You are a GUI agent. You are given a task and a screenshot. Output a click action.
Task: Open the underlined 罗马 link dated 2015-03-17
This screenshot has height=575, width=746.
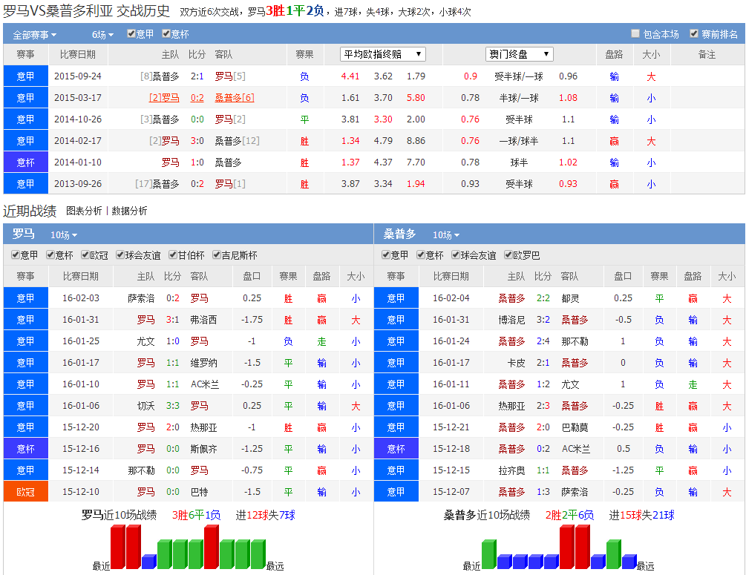coord(164,97)
